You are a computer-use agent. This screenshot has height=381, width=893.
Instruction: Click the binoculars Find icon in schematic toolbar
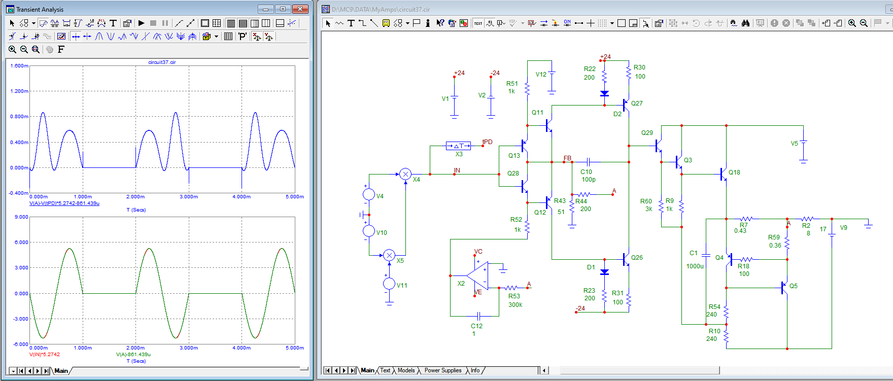click(745, 23)
